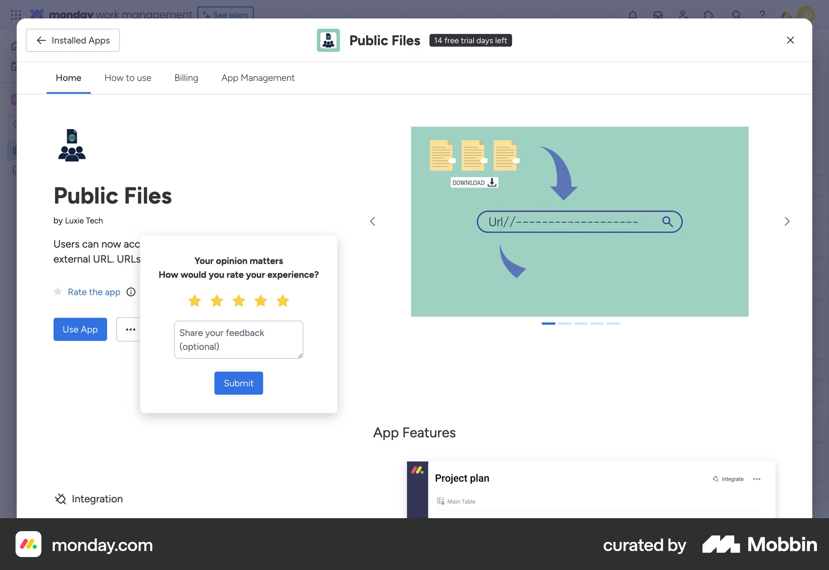Click the Public Files app logo

(328, 40)
